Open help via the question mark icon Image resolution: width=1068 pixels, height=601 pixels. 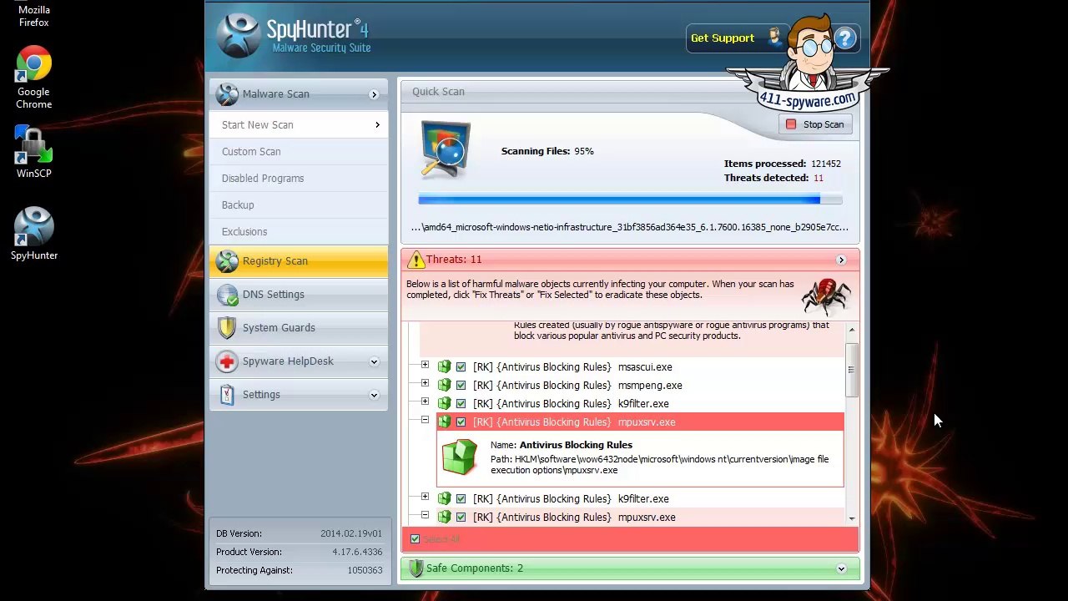[x=845, y=38]
